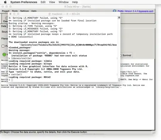Click the terminal window vertical scrollbar thumb

(x=119, y=80)
